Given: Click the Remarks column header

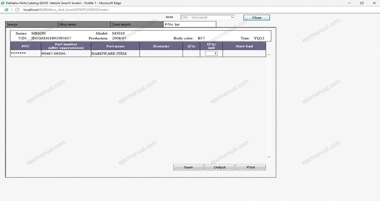Looking at the screenshot, I should [161, 46].
